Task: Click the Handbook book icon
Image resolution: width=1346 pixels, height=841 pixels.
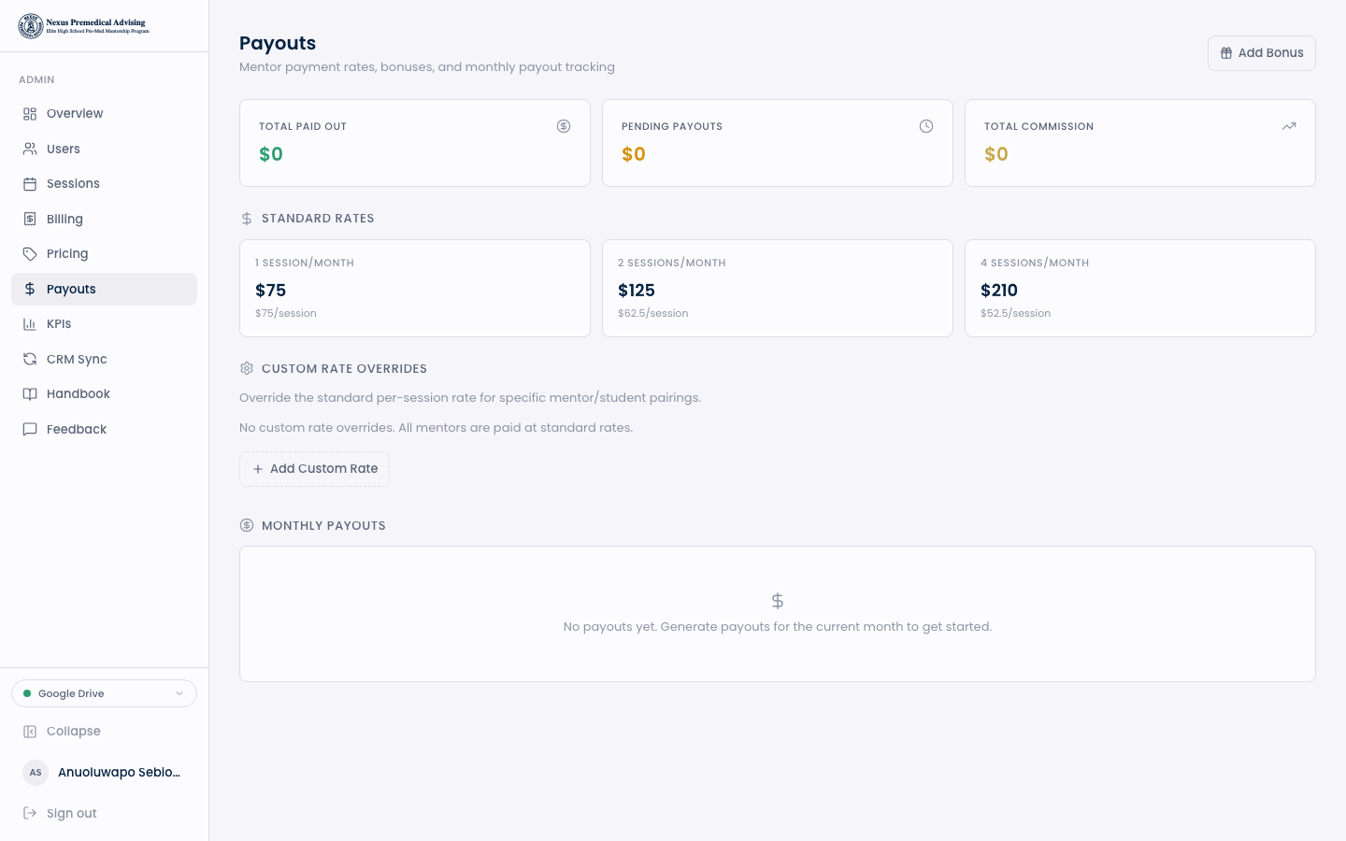Action: pyautogui.click(x=30, y=394)
